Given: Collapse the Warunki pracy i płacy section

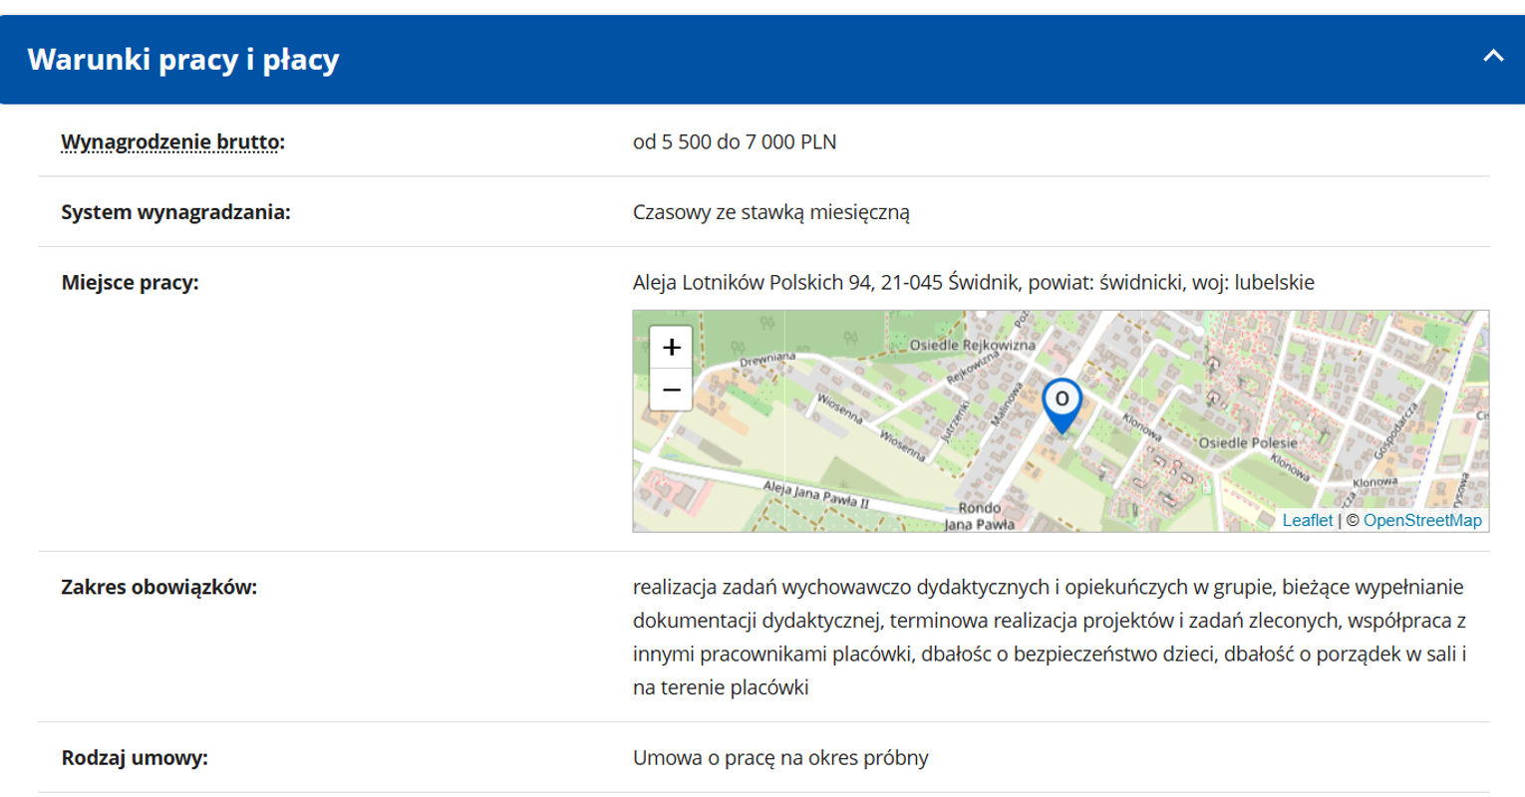Looking at the screenshot, I should click(1492, 57).
